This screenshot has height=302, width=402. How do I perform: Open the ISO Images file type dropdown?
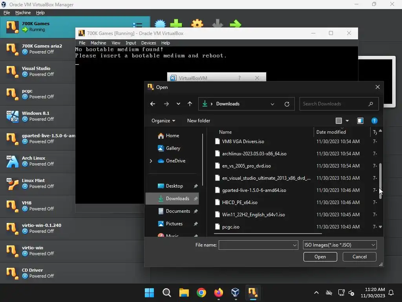point(340,245)
